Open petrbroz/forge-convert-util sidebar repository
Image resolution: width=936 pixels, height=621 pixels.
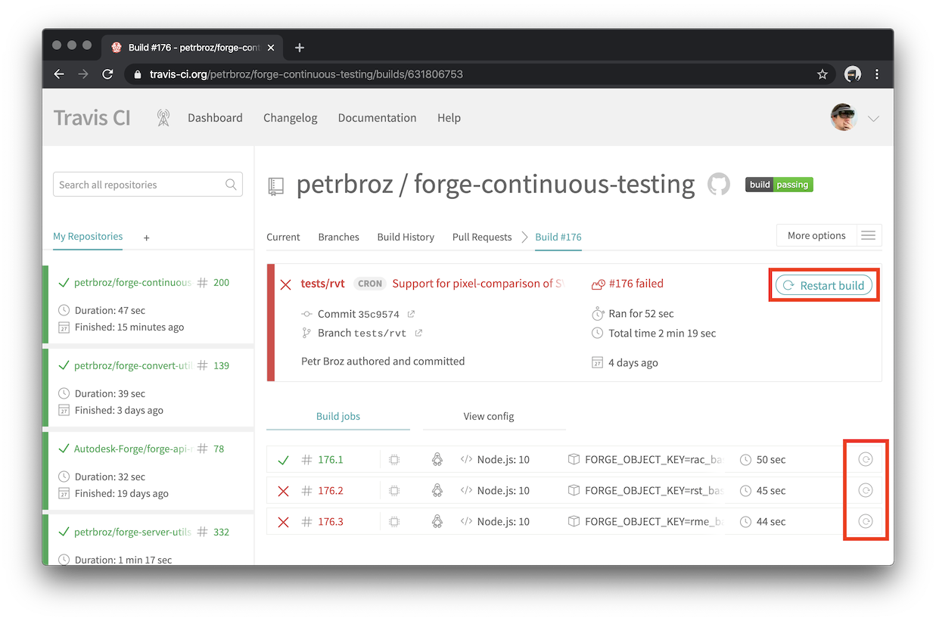pos(132,365)
